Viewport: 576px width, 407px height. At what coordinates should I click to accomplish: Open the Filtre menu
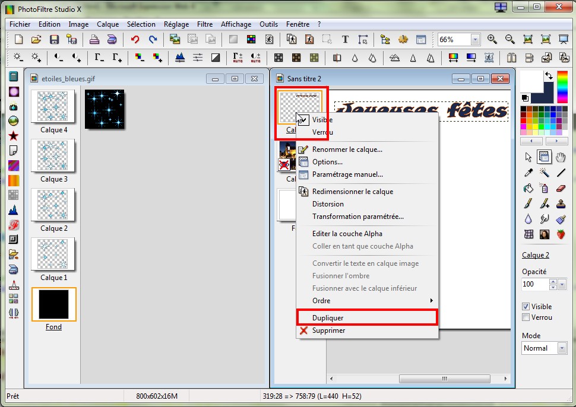click(x=205, y=24)
